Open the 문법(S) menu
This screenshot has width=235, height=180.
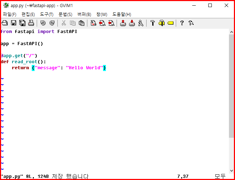point(65,15)
